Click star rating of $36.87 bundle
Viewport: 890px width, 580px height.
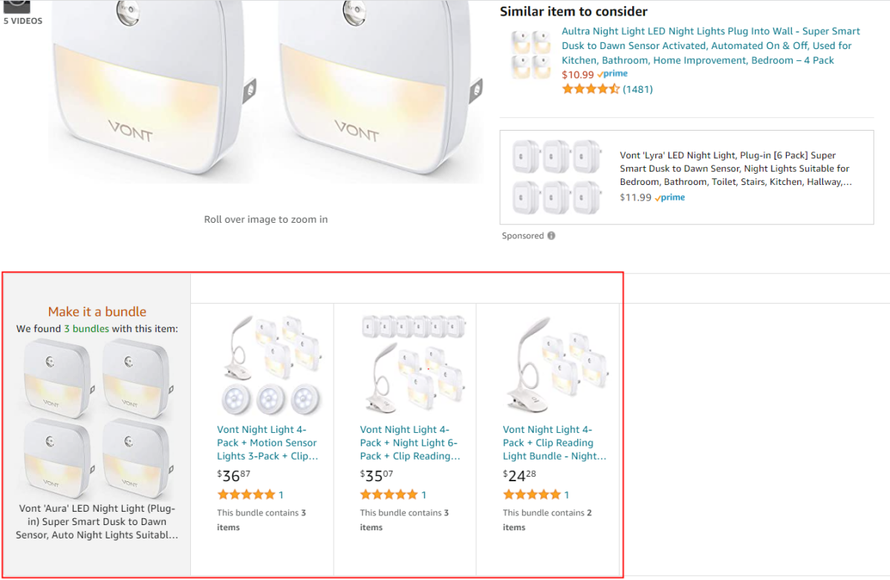coord(246,495)
